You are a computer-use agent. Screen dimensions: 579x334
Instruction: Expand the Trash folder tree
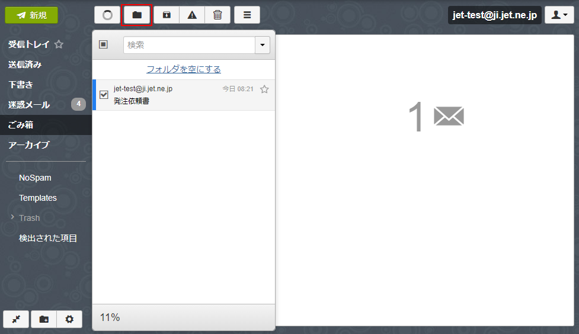(12, 217)
